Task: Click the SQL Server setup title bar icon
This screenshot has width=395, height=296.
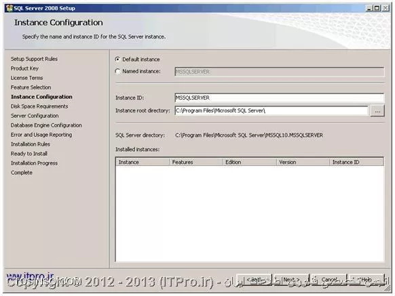Action: tap(10, 8)
